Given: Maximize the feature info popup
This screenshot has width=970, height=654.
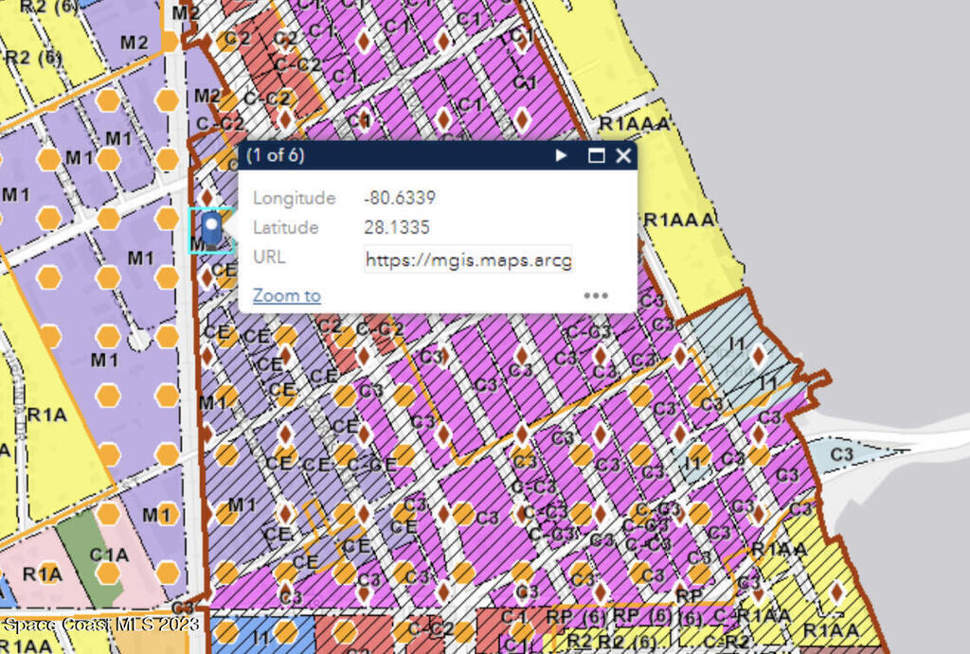Looking at the screenshot, I should click(596, 156).
